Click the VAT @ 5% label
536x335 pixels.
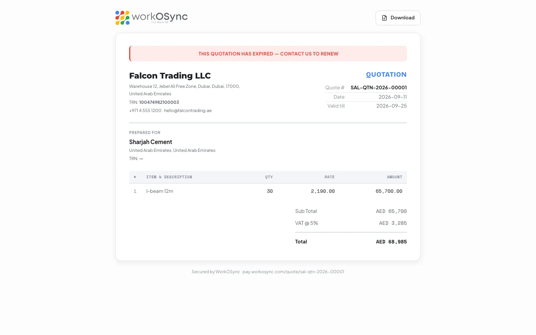(307, 223)
